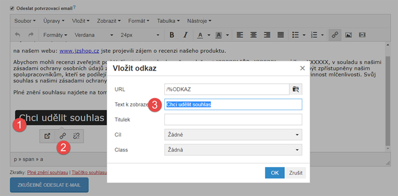Image resolution: width=398 pixels, height=196 pixels.
Task: Close the Vložit odkaz dialog
Action: pos(302,68)
